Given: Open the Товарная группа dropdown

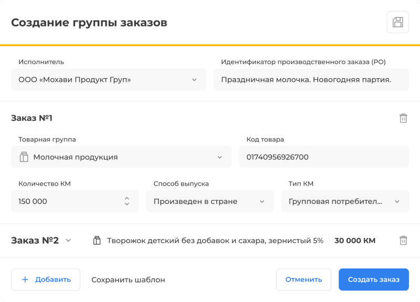Looking at the screenshot, I should pos(220,157).
